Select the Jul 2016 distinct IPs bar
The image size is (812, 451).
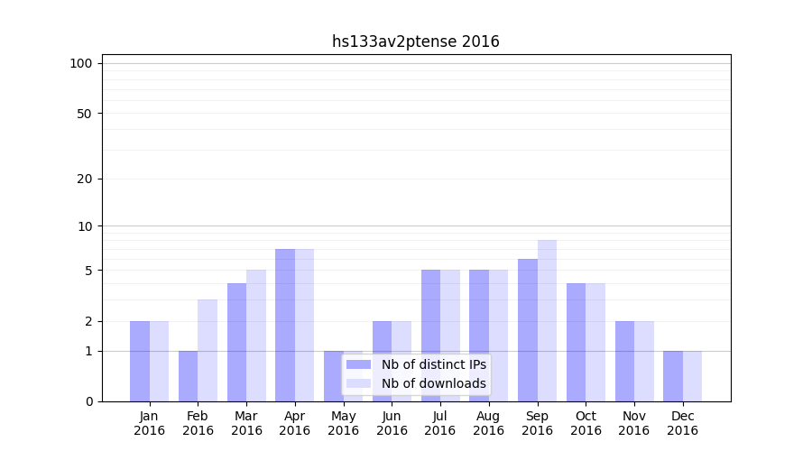point(430,336)
